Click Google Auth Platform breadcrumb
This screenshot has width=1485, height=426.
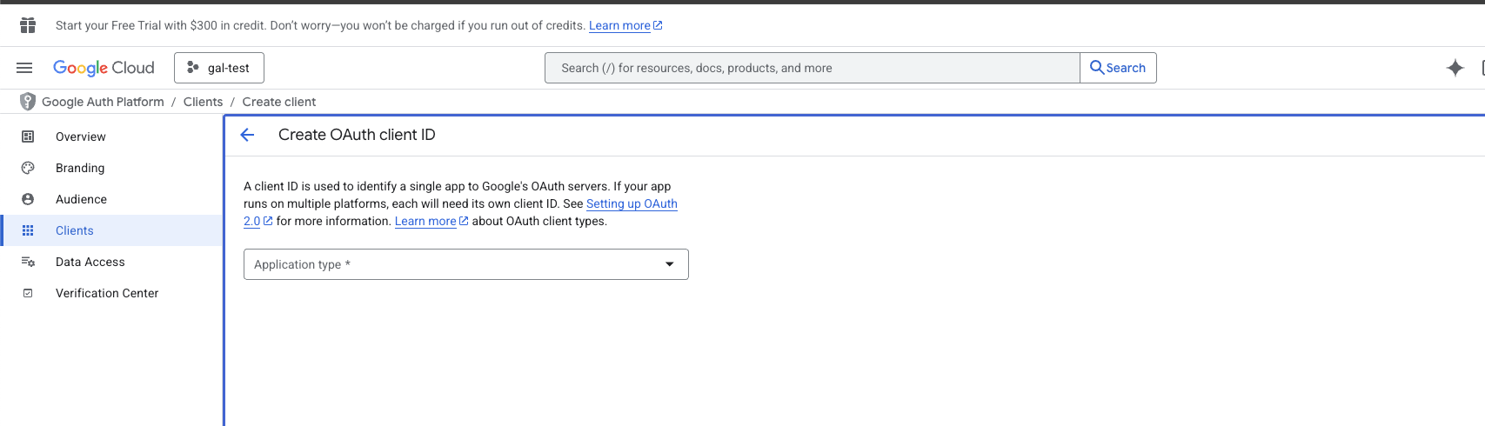(x=103, y=102)
